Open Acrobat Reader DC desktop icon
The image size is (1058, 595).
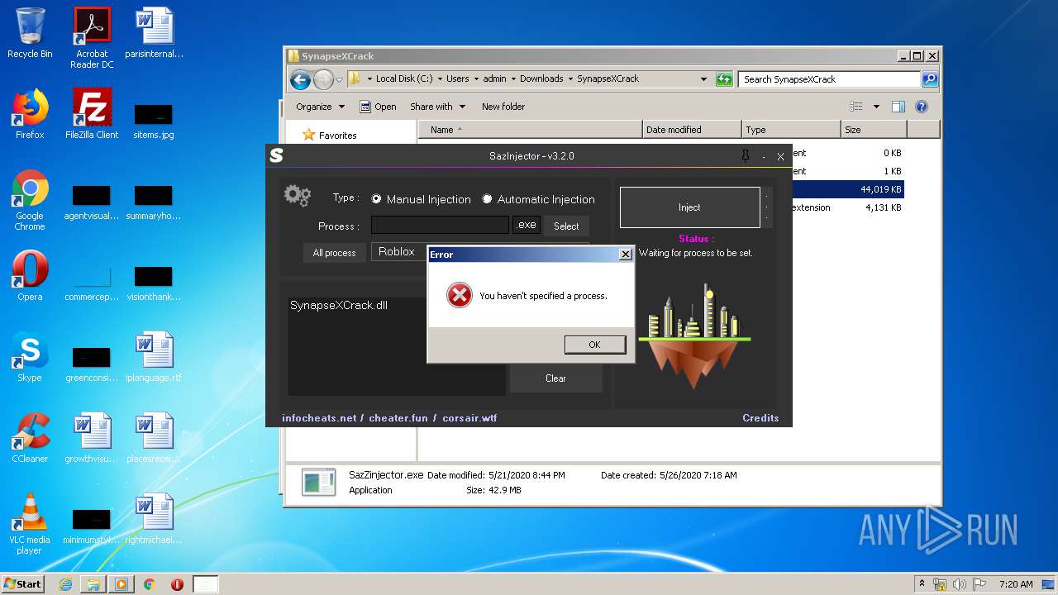tap(92, 38)
